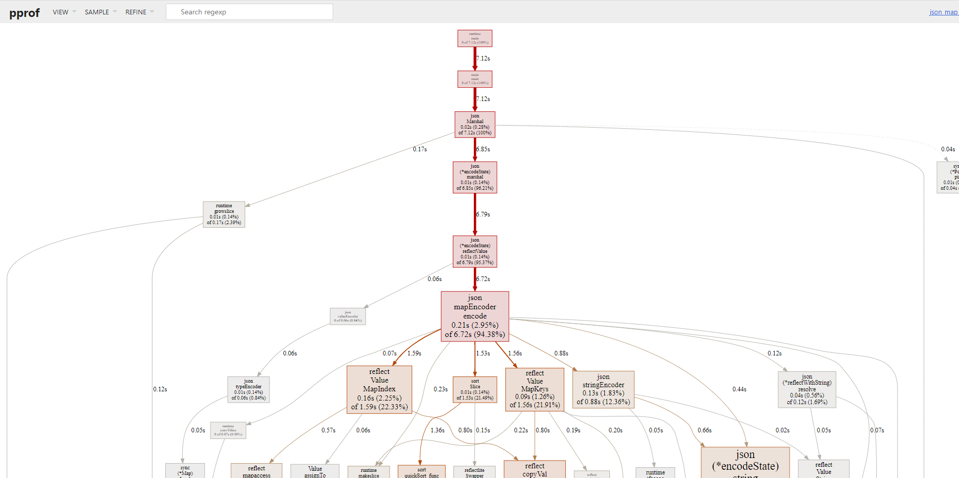Select the 'json typeEncoder' node
The height and width of the screenshot is (478, 959).
(248, 390)
